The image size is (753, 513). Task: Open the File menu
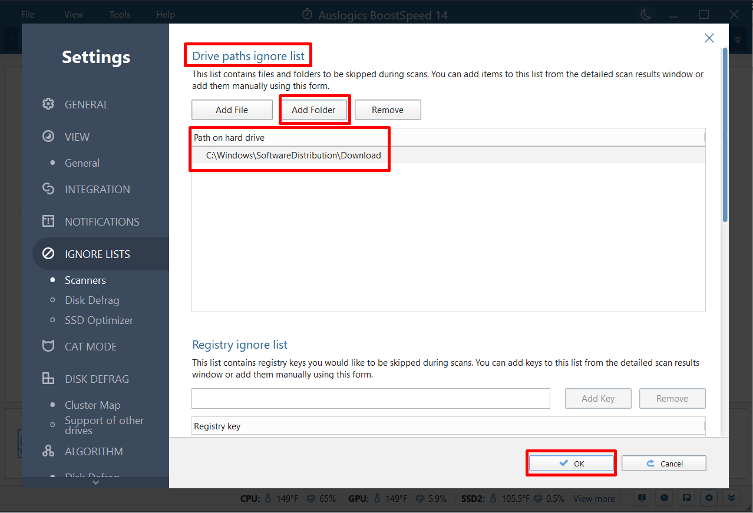pos(28,15)
